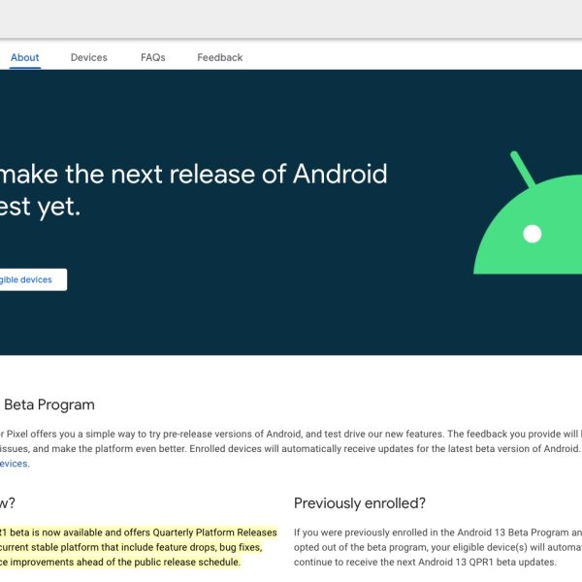Click the hero headline line ending in yet.
582x582 pixels.
[41, 207]
